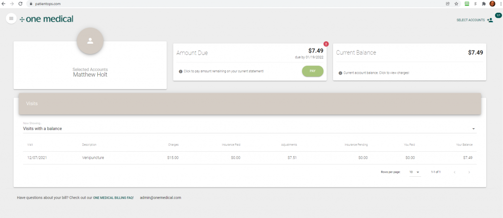Click the Your Balance column header
Screen dimensions: 503x218
tap(464, 144)
